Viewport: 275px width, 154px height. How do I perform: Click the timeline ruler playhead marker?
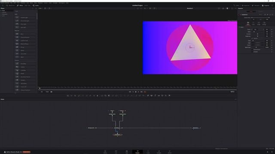click(x=40, y=88)
